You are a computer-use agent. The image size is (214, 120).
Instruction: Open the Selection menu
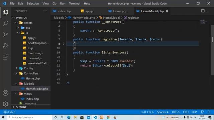click(x=33, y=4)
